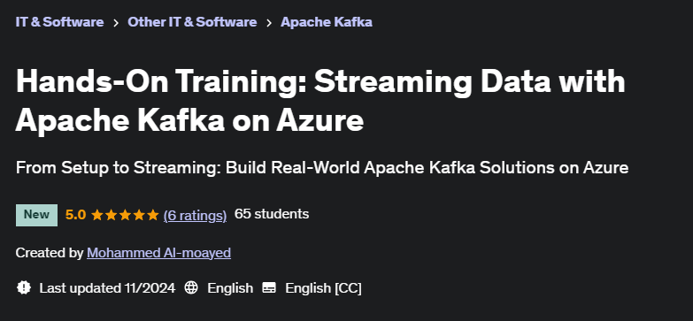Go to the Apache Kafka breadcrumb category
Viewport: 693px width, 321px height.
click(x=327, y=22)
